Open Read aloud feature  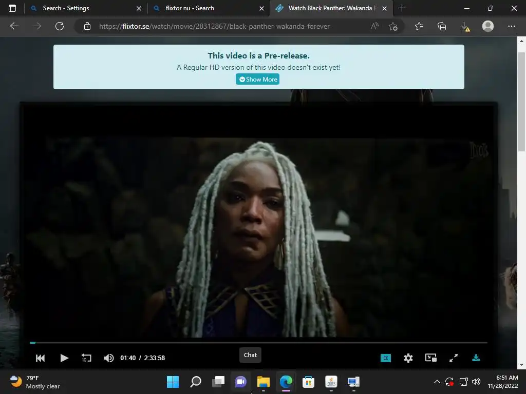pyautogui.click(x=374, y=26)
